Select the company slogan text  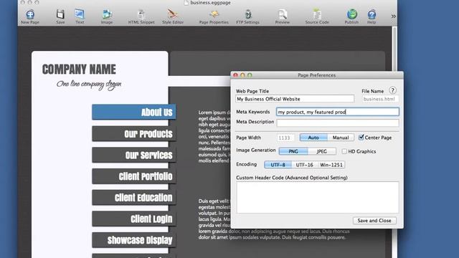[89, 85]
